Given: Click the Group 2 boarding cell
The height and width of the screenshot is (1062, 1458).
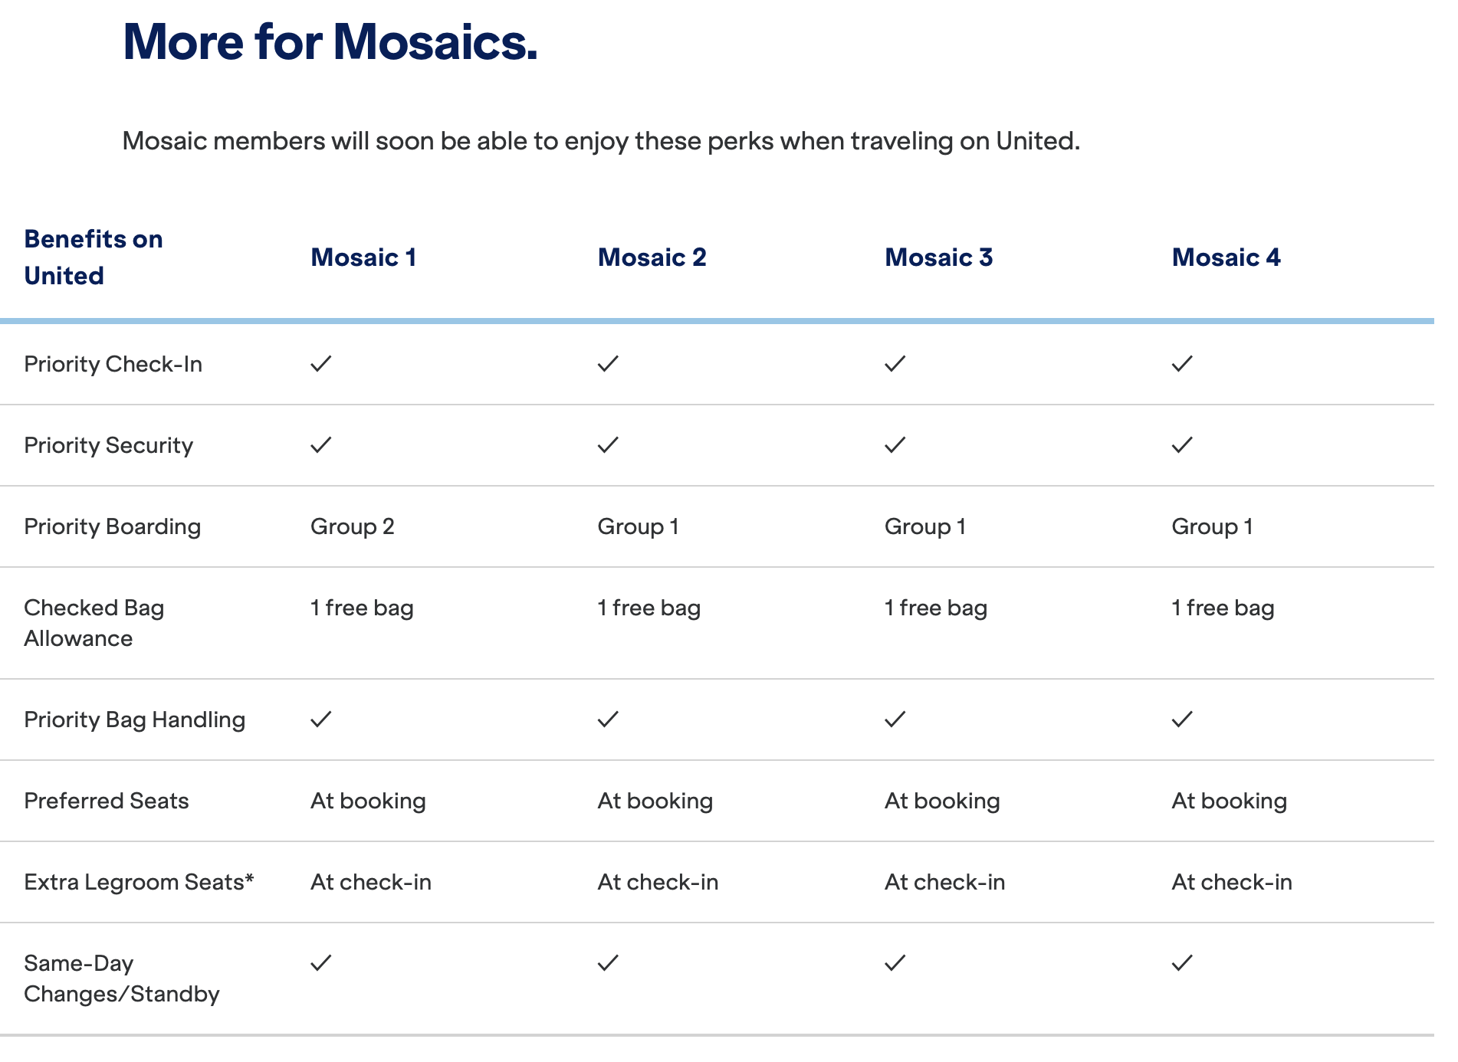Looking at the screenshot, I should [352, 527].
